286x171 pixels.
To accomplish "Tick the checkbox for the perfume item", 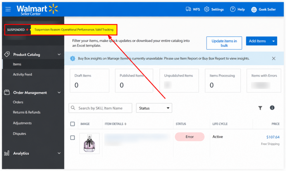I will click(x=72, y=138).
